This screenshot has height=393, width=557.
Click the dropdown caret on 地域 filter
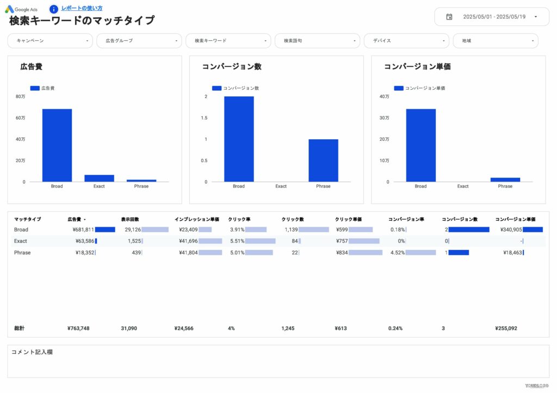click(533, 40)
